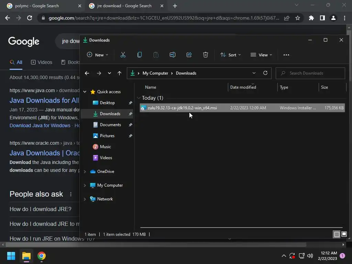Screen dimensions: 352x264
Task: Open Desktop in Quick access
Action: click(107, 103)
